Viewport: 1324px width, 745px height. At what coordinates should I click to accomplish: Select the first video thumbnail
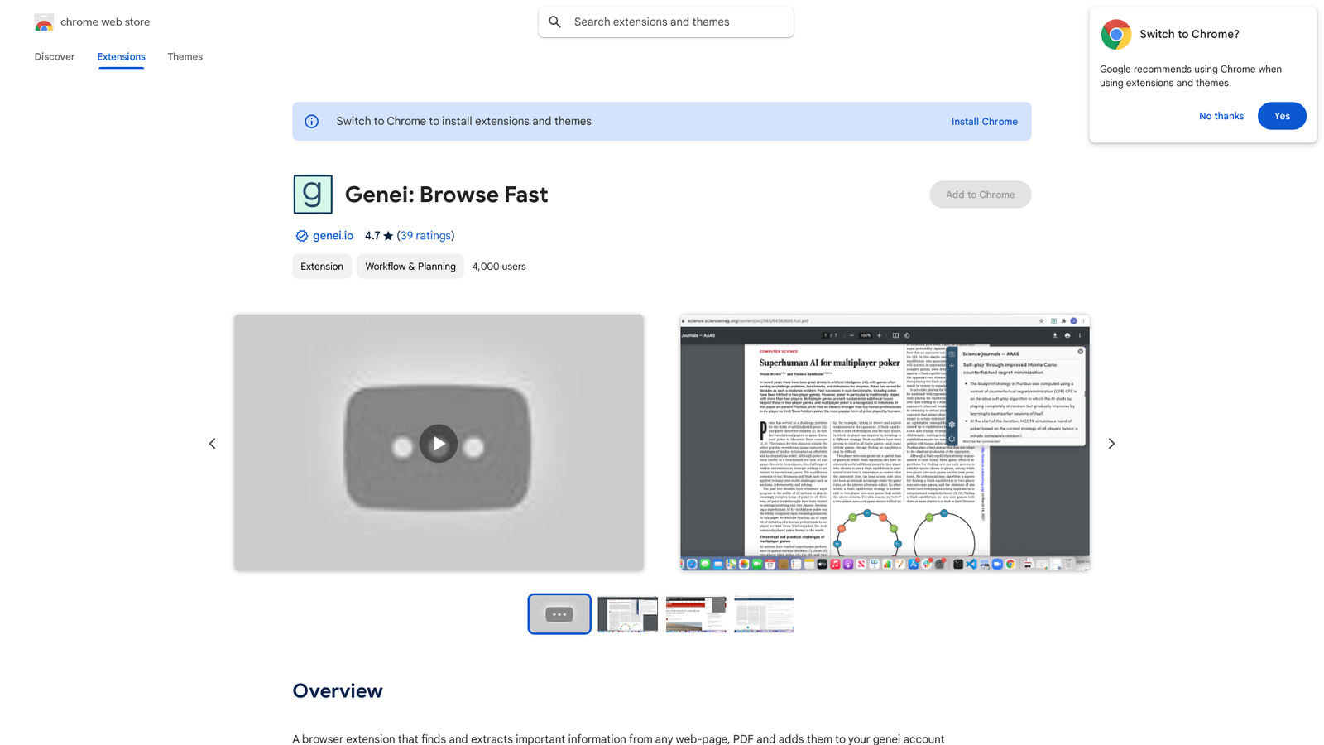(x=559, y=614)
